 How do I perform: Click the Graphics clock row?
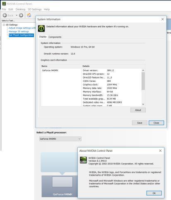(111, 85)
